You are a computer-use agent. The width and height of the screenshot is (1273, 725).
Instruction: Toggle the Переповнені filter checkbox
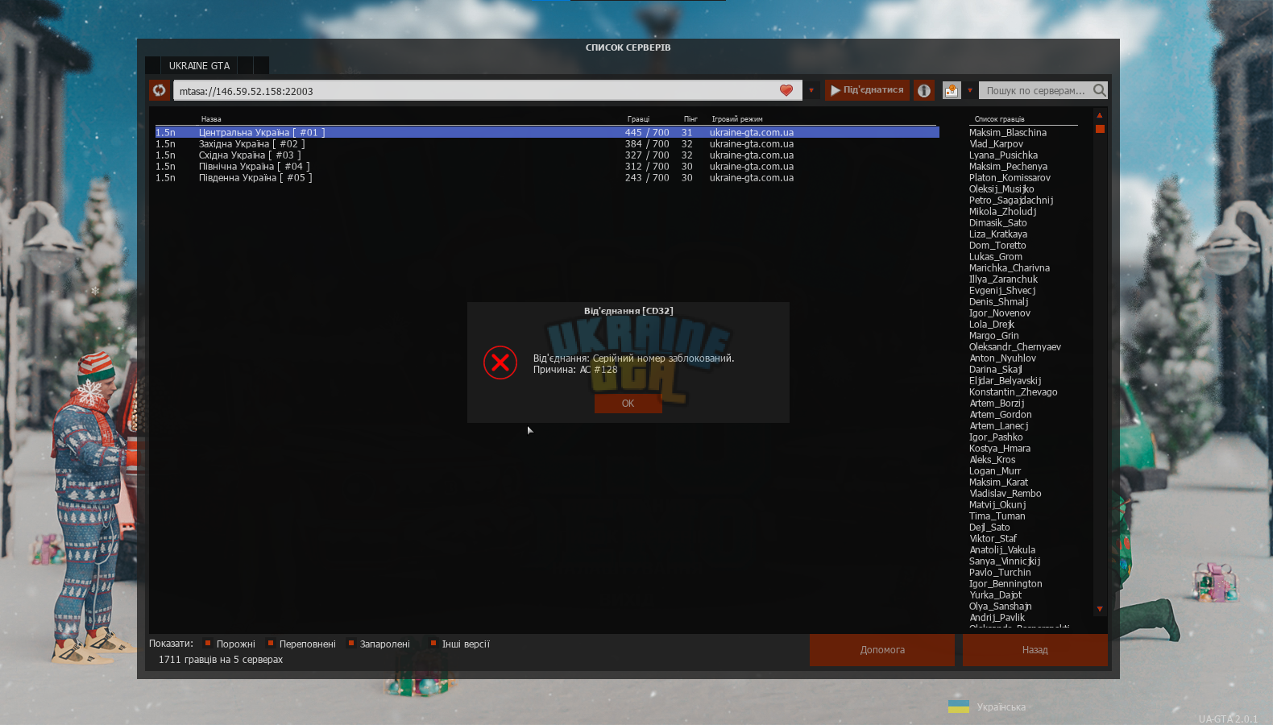271,643
